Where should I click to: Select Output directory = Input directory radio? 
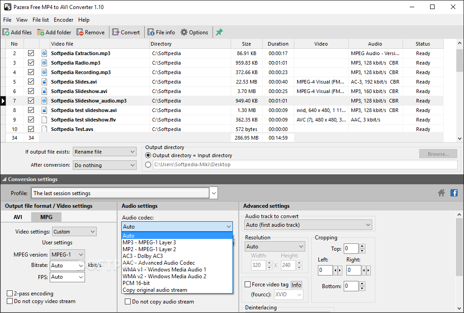coord(148,155)
